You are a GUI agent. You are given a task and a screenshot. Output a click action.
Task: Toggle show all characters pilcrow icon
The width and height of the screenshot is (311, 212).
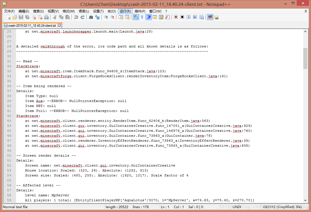142,17
